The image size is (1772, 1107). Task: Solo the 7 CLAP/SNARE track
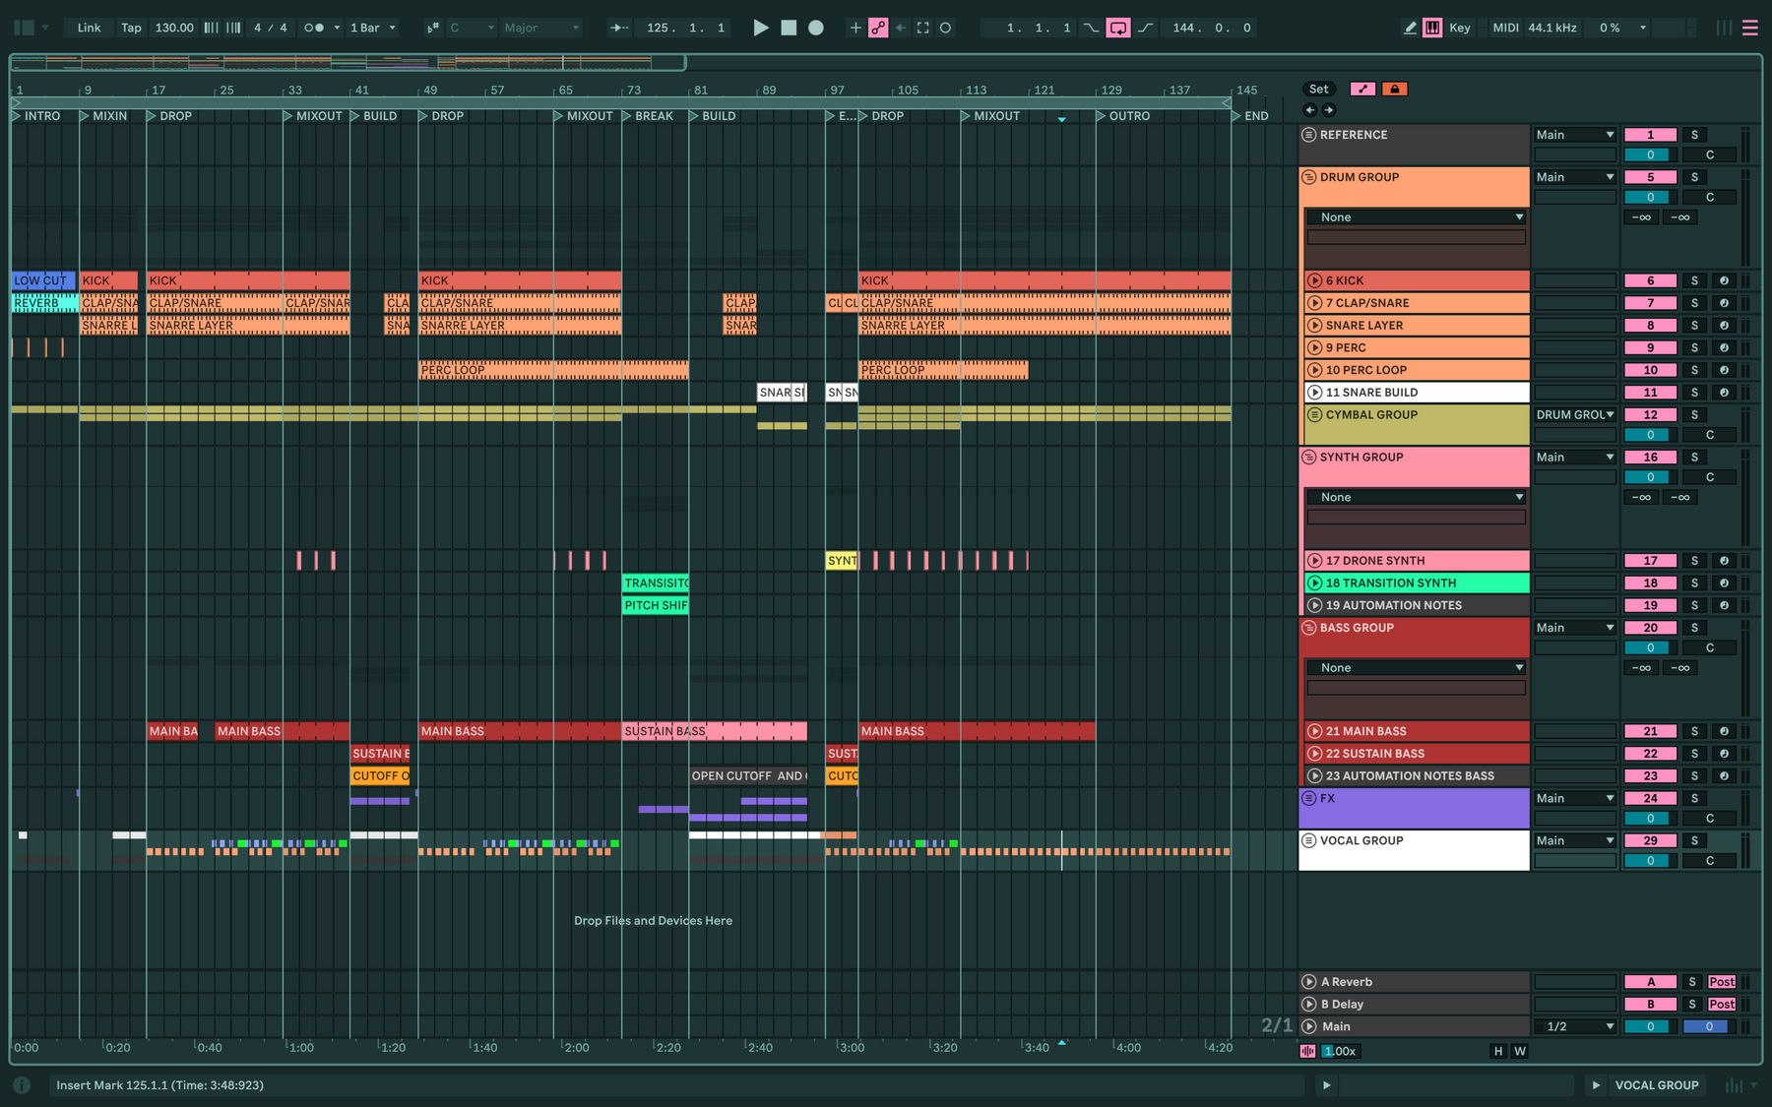pos(1694,303)
